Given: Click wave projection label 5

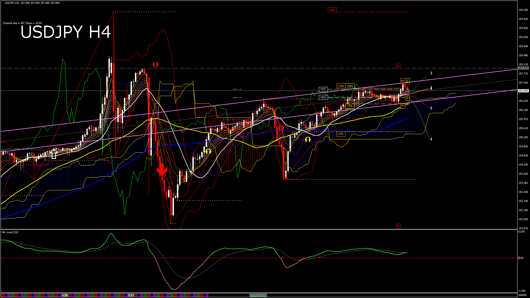Looking at the screenshot, I should tap(431, 108).
